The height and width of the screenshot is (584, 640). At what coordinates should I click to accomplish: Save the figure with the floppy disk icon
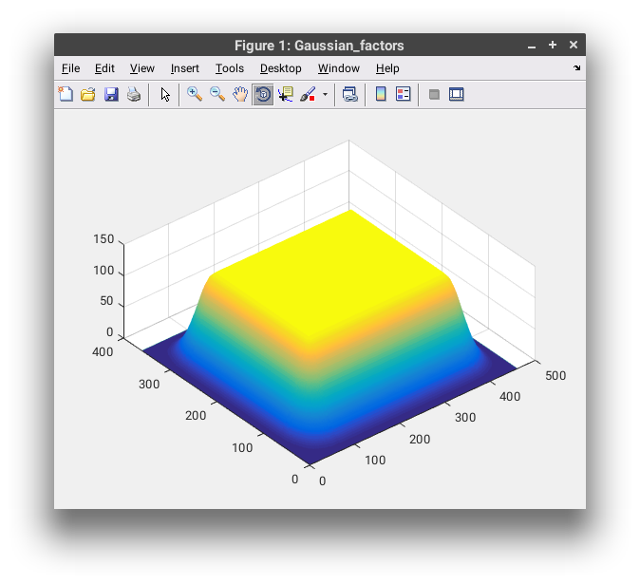tap(111, 94)
